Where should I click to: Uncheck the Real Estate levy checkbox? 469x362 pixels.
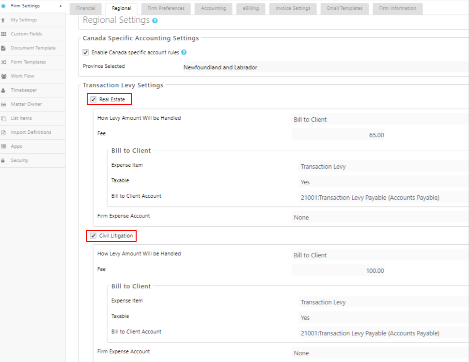point(94,99)
